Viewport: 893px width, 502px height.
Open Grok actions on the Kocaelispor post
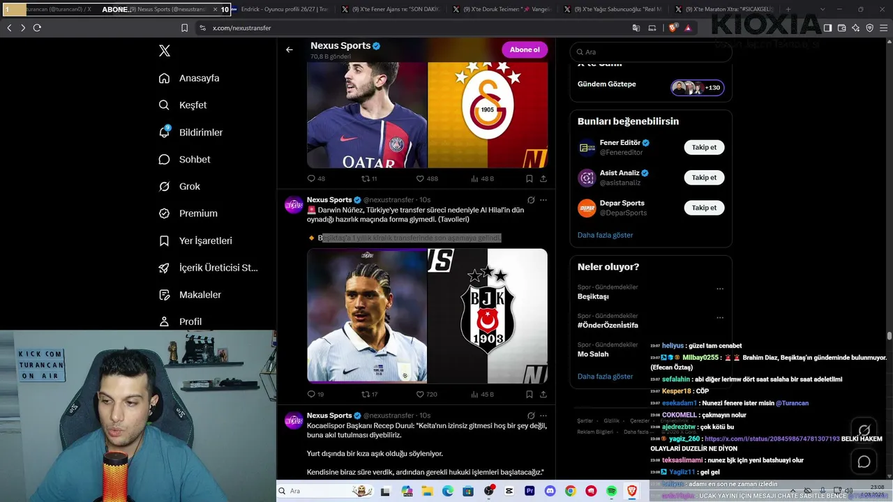click(x=531, y=416)
